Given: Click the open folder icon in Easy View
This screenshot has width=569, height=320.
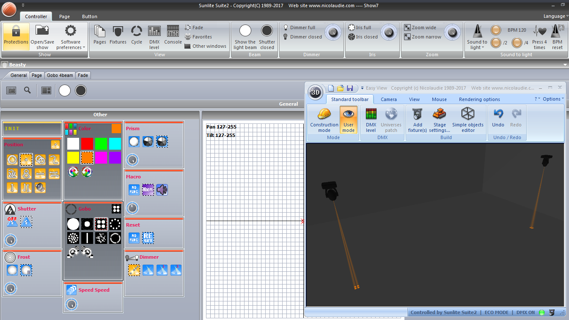Looking at the screenshot, I should point(341,88).
